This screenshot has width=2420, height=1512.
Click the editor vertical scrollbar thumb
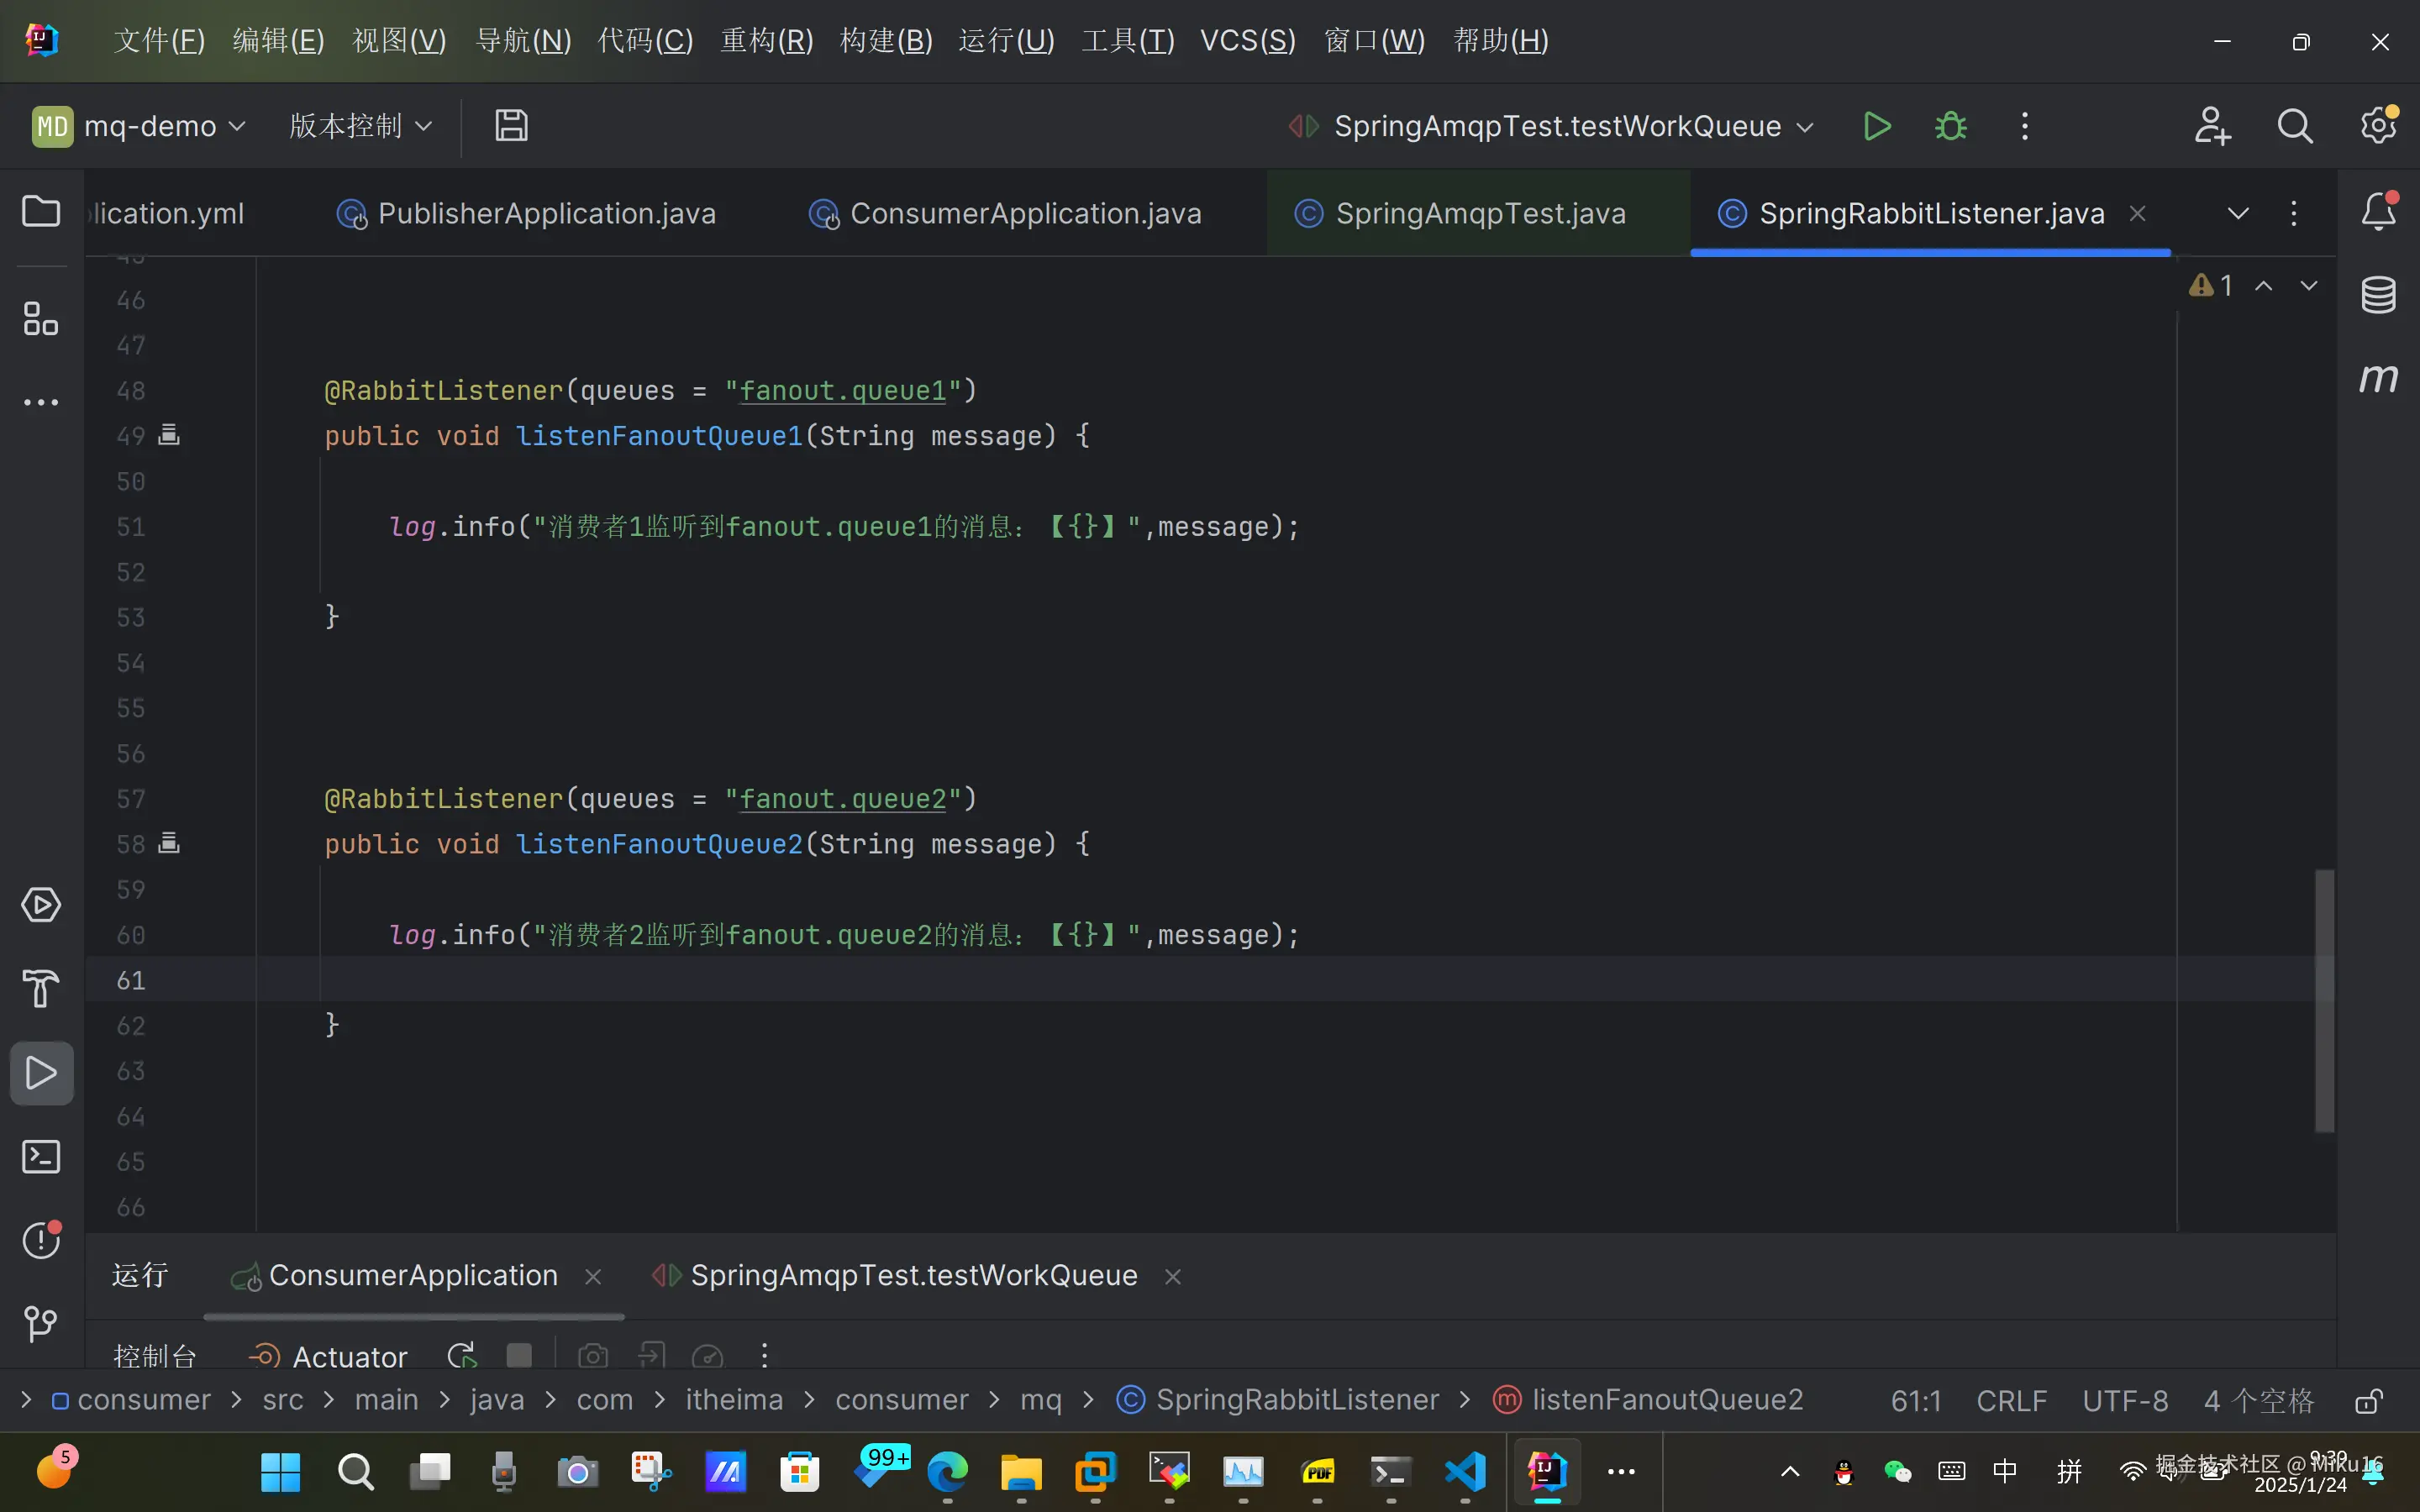2324,1000
